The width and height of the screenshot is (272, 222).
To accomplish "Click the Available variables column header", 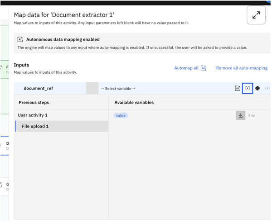I will click(x=134, y=103).
